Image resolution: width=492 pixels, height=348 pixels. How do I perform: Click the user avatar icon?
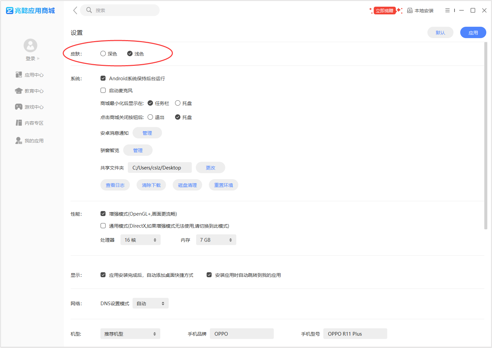coord(30,45)
